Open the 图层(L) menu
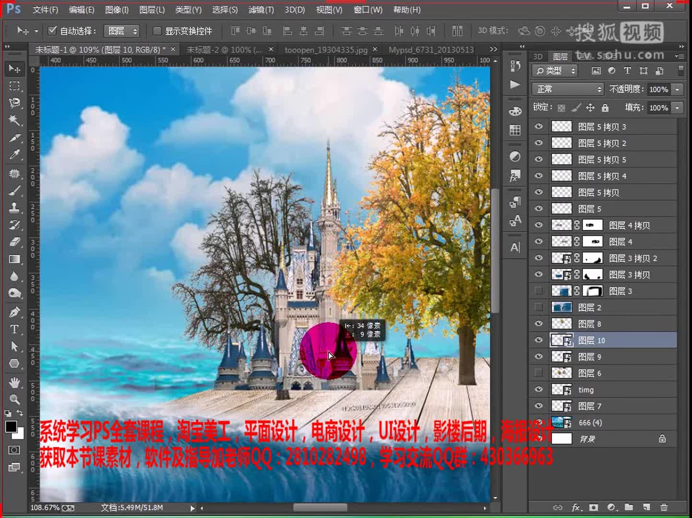The image size is (692, 518). [x=152, y=10]
